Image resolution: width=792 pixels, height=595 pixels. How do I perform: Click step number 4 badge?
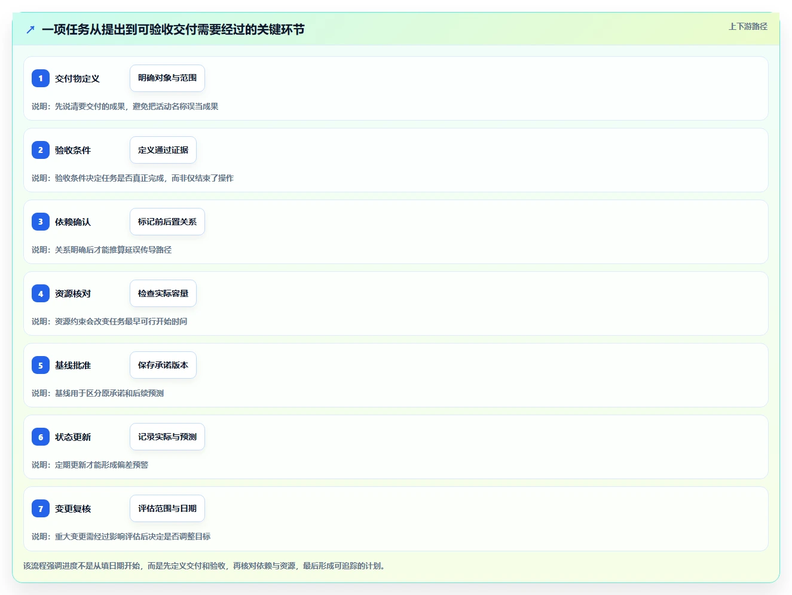41,293
